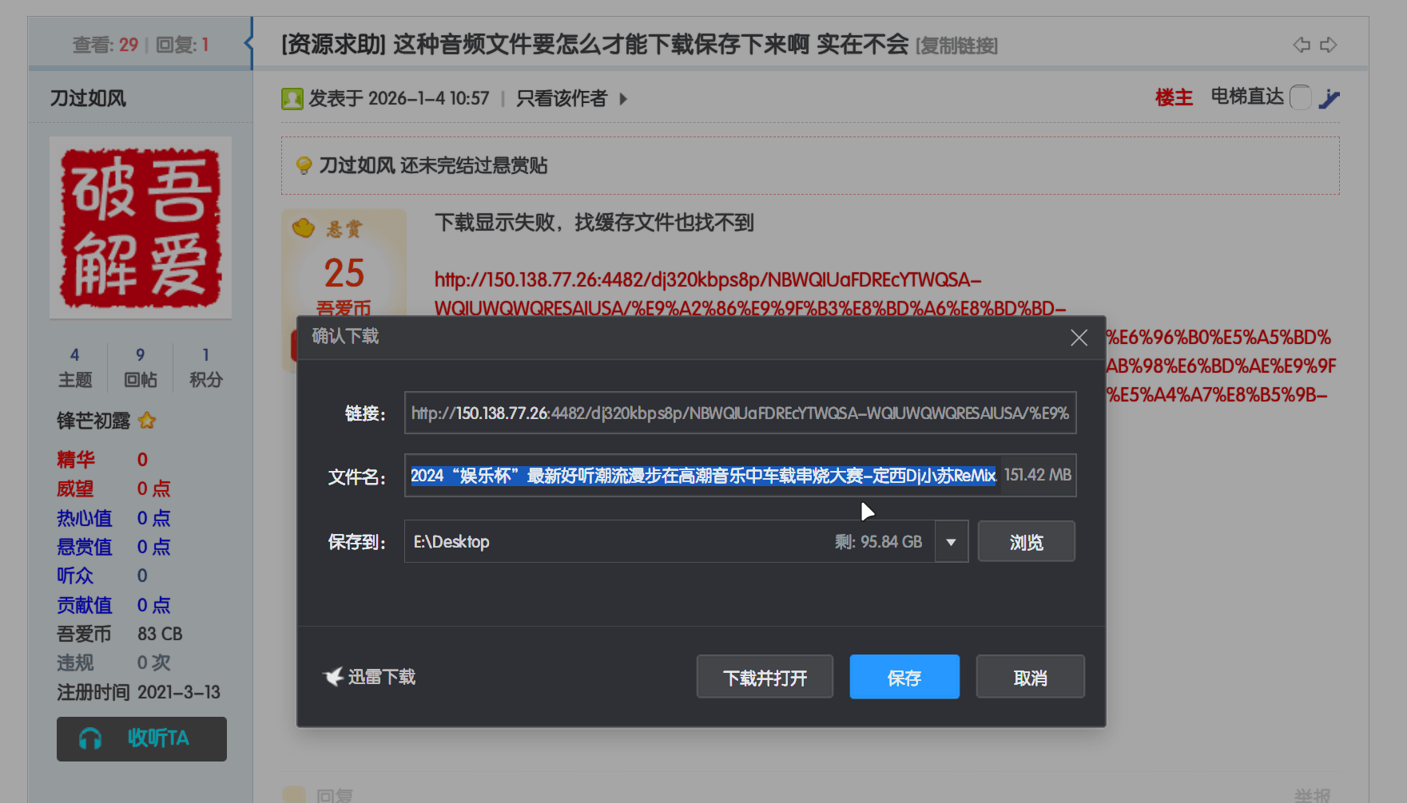Expand the save path dropdown arrow
Image resolution: width=1407 pixels, height=803 pixels.
click(951, 542)
